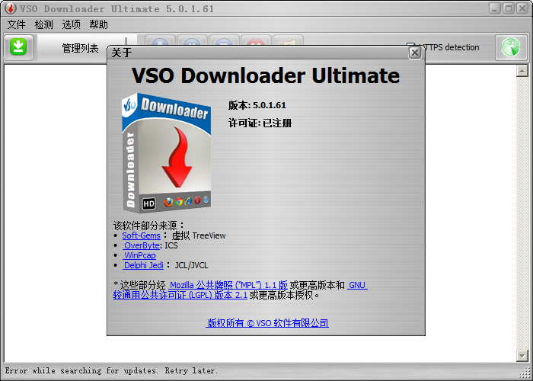Minimize the VSO Downloader window

click(495, 8)
